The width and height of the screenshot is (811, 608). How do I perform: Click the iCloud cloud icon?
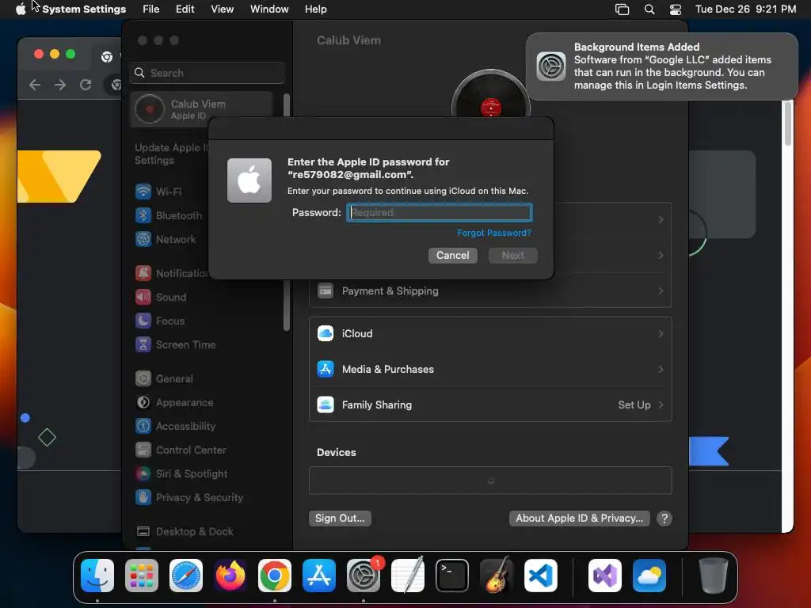[326, 333]
